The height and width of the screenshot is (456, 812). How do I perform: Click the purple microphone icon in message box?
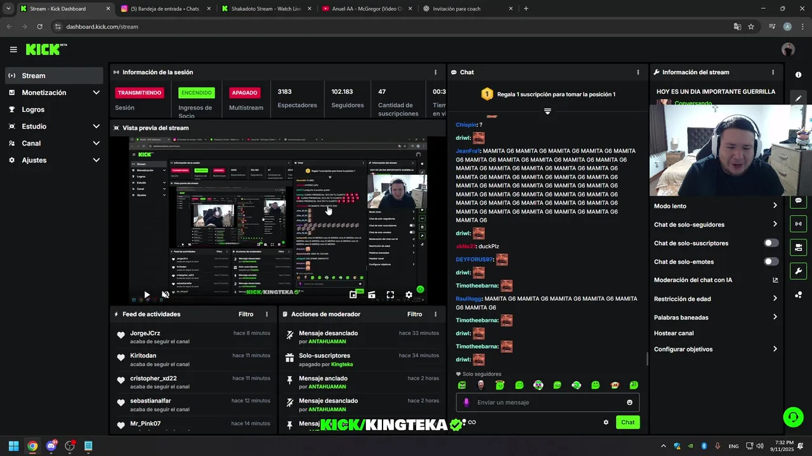click(466, 402)
